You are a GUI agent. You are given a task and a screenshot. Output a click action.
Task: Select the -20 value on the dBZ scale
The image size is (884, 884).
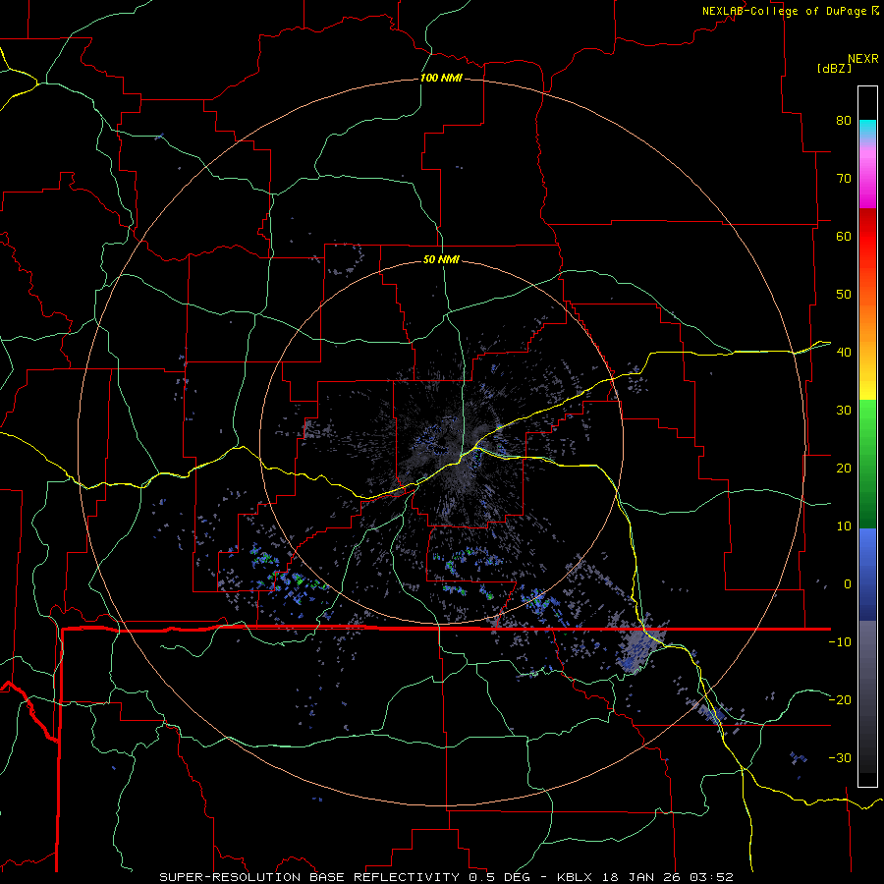(x=840, y=700)
